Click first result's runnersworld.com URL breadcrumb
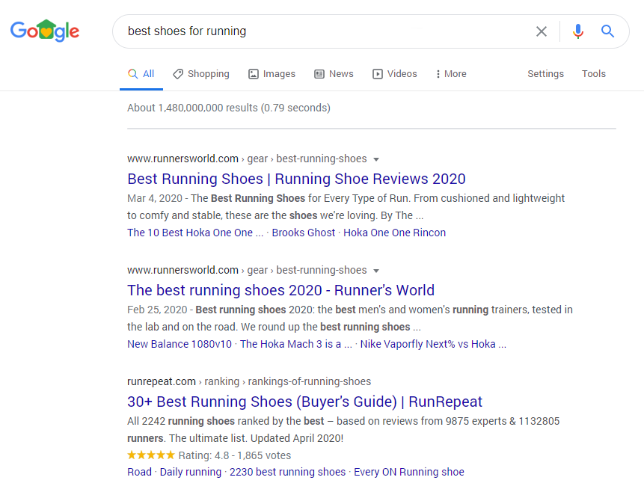This screenshot has height=498, width=644. click(247, 159)
